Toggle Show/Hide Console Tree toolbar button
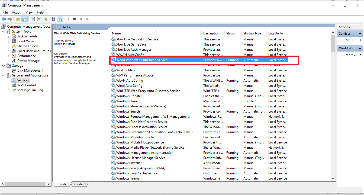Image resolution: width=364 pixels, height=195 pixels. 24,19
